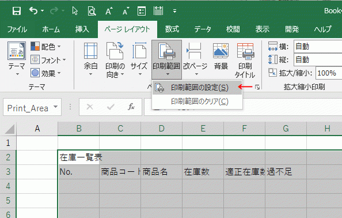Viewport: 342px width, 218px height.
Task: Open the 余白 margins menu
Action: click(90, 59)
